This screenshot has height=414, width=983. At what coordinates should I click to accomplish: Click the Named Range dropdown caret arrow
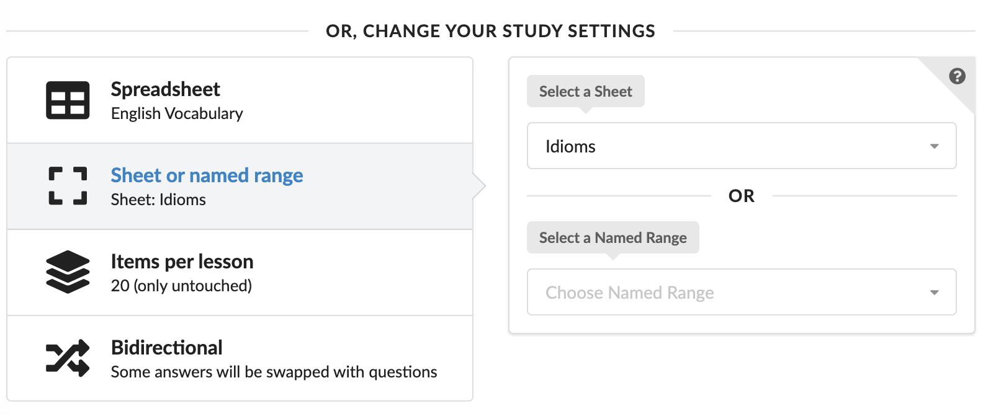tap(934, 293)
